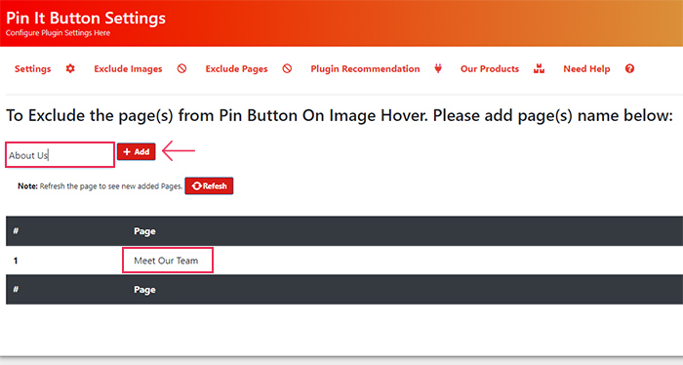Open the Need Help tab

586,69
